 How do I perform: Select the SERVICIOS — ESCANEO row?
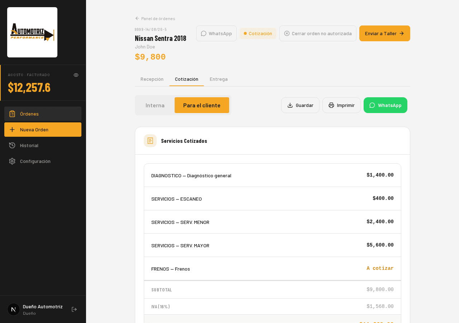(273, 198)
